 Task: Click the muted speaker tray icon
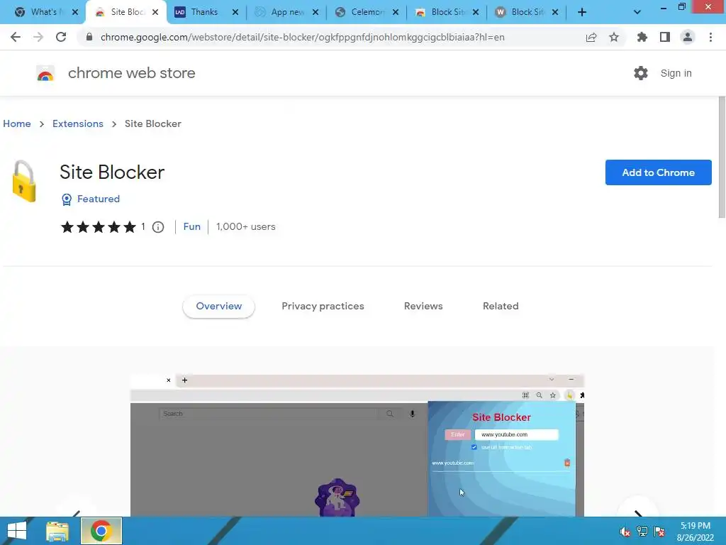tap(625, 532)
